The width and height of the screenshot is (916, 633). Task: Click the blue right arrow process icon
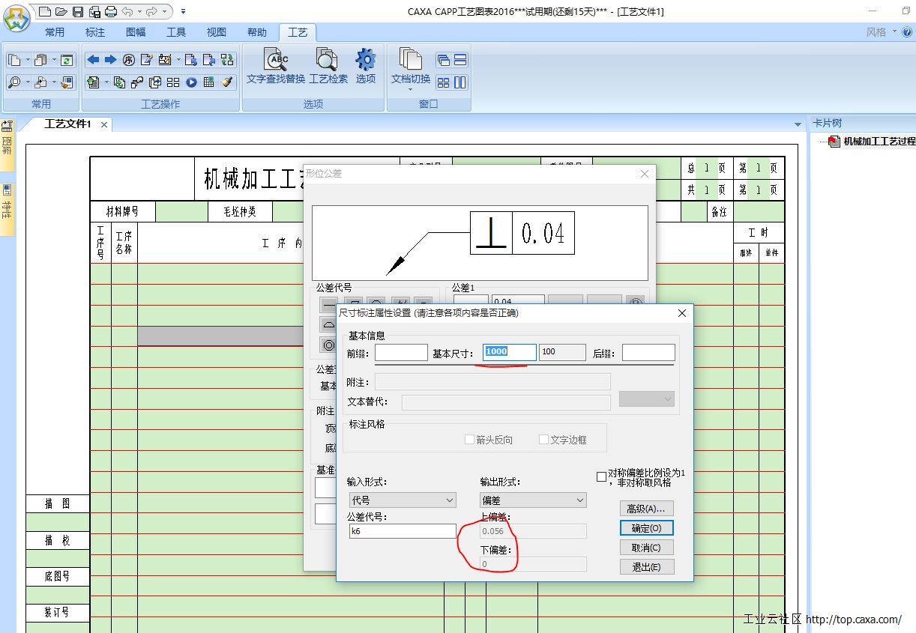point(110,60)
